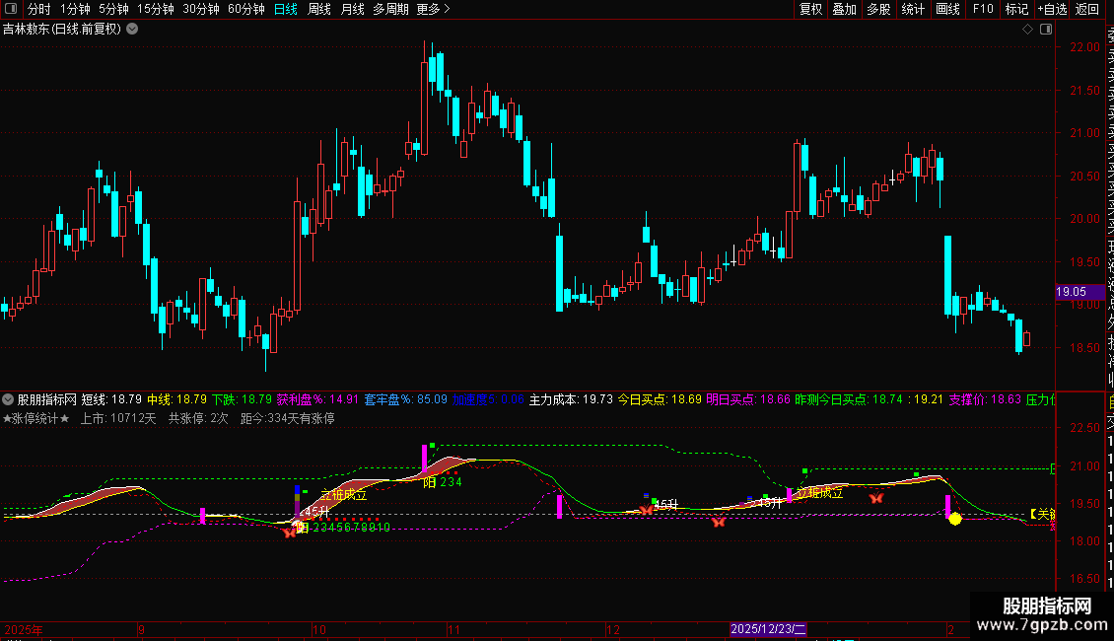Click the 返回 back button

point(1087,9)
